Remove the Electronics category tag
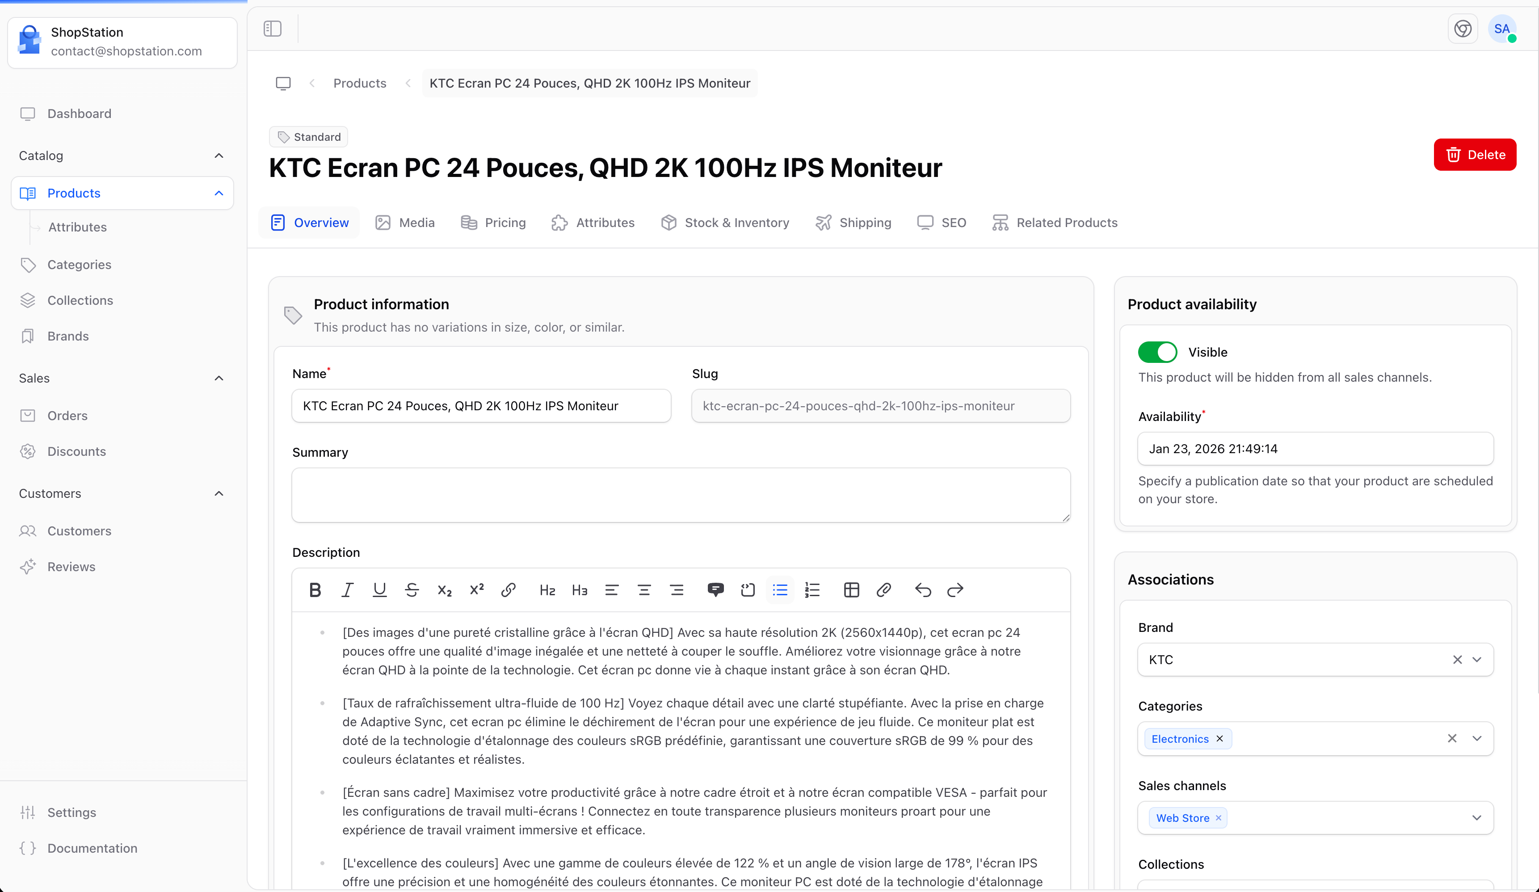The image size is (1539, 892). coord(1219,739)
